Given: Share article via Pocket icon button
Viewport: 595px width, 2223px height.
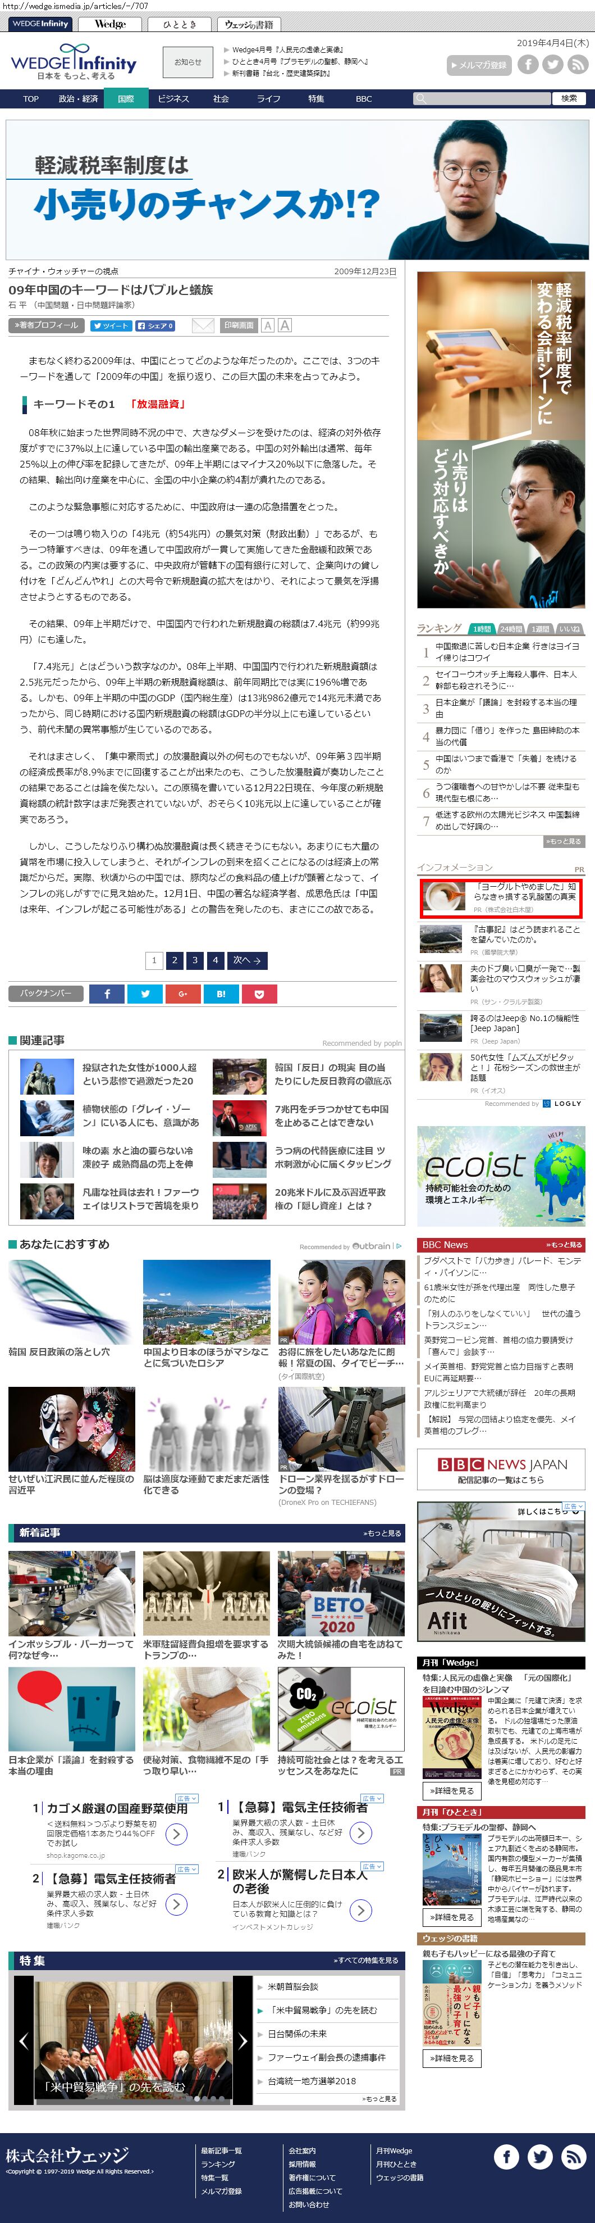Looking at the screenshot, I should click(x=259, y=994).
